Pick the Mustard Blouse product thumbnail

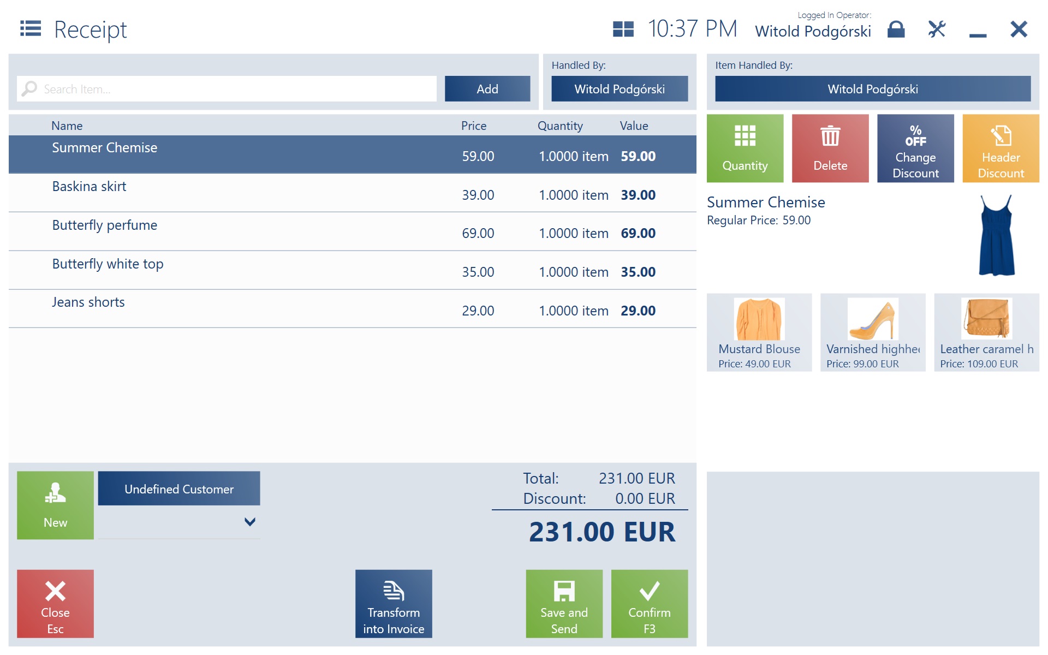tap(759, 332)
